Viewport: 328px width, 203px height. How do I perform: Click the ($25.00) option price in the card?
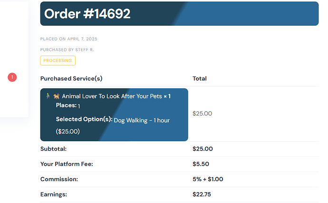pos(68,131)
